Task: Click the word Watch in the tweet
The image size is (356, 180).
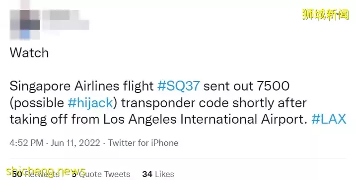Action: click(29, 53)
